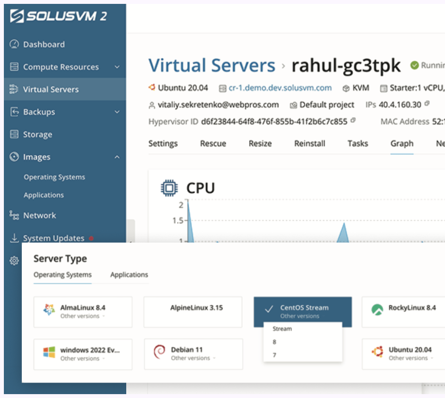Click the Storage icon in sidebar
Image resolution: width=445 pixels, height=398 pixels.
(14, 134)
